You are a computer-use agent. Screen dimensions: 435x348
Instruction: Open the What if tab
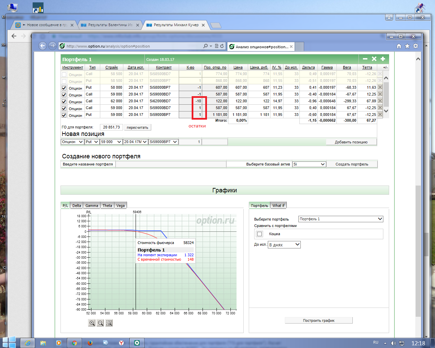(x=278, y=205)
